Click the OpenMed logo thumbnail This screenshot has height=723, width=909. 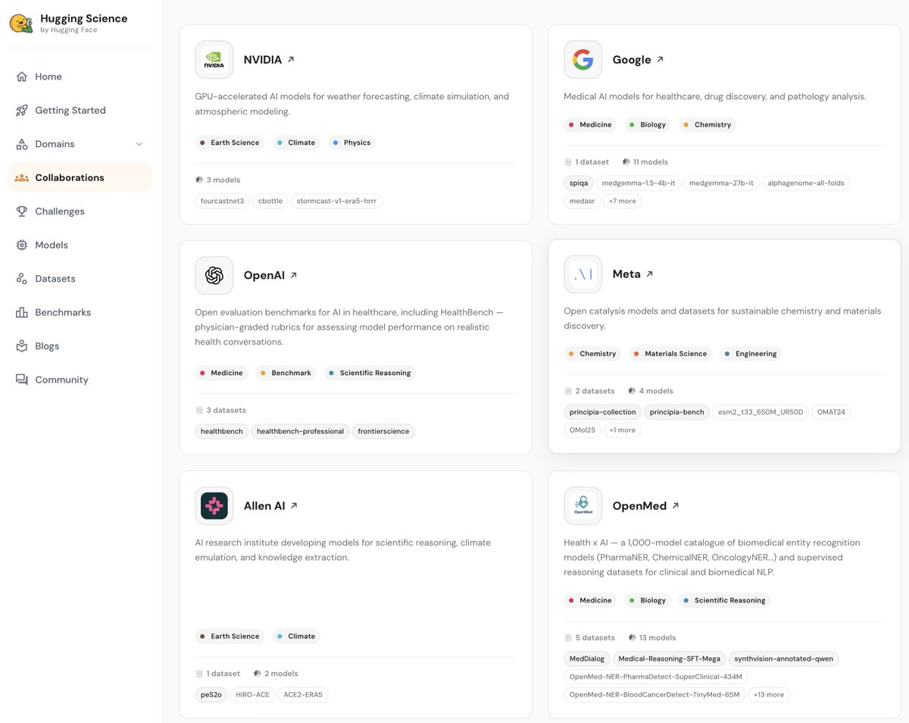pos(583,505)
